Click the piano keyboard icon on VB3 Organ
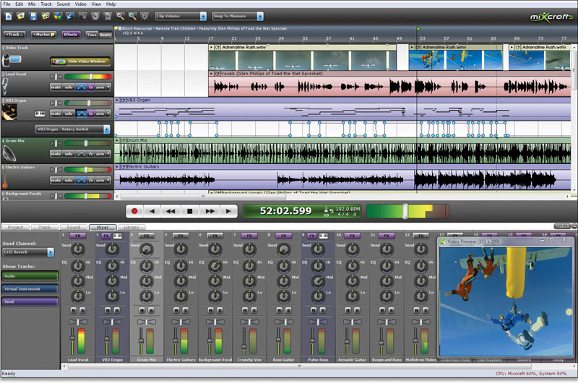The image size is (578, 386). [39, 113]
